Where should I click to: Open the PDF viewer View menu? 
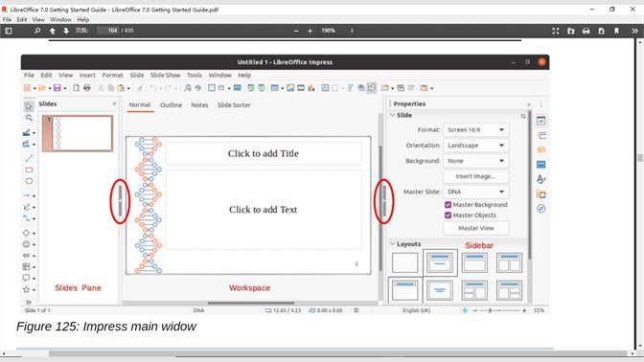pyautogui.click(x=38, y=19)
